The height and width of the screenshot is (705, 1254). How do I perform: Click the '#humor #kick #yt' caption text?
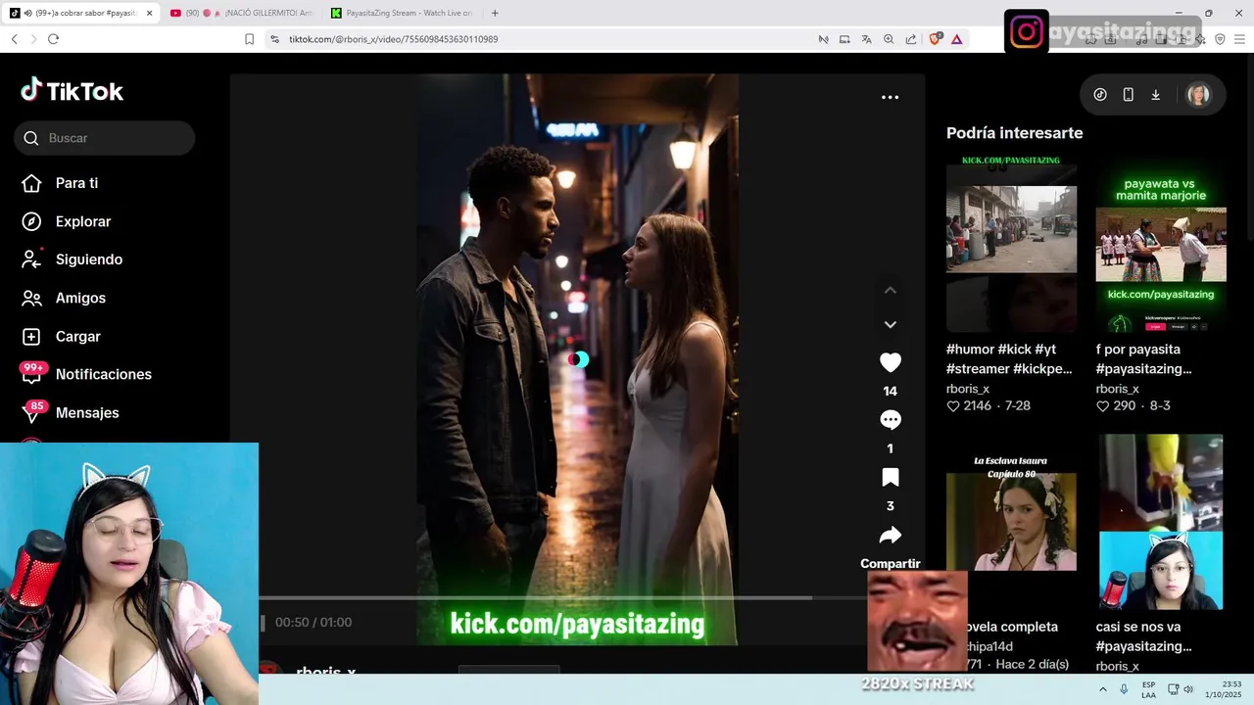point(1009,359)
